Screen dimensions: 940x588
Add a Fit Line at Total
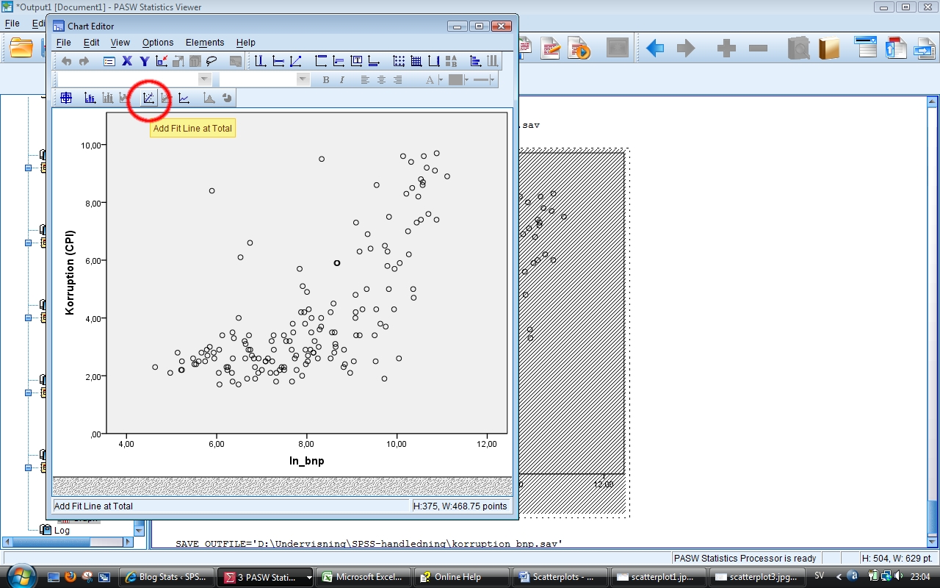(148, 98)
